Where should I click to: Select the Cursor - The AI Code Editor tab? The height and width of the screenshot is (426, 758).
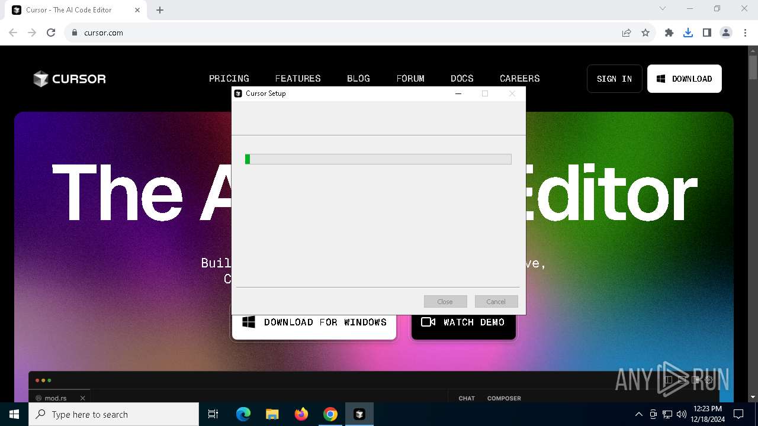[76, 10]
